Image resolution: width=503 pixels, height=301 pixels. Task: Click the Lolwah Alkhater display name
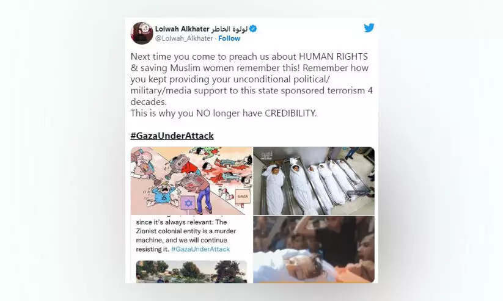pyautogui.click(x=182, y=29)
